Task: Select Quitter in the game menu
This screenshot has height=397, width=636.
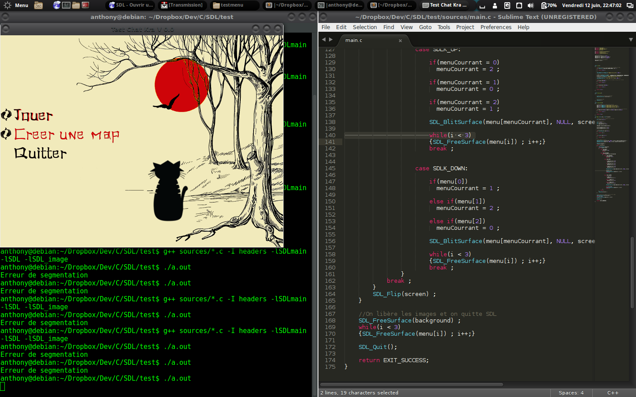Action: click(41, 153)
